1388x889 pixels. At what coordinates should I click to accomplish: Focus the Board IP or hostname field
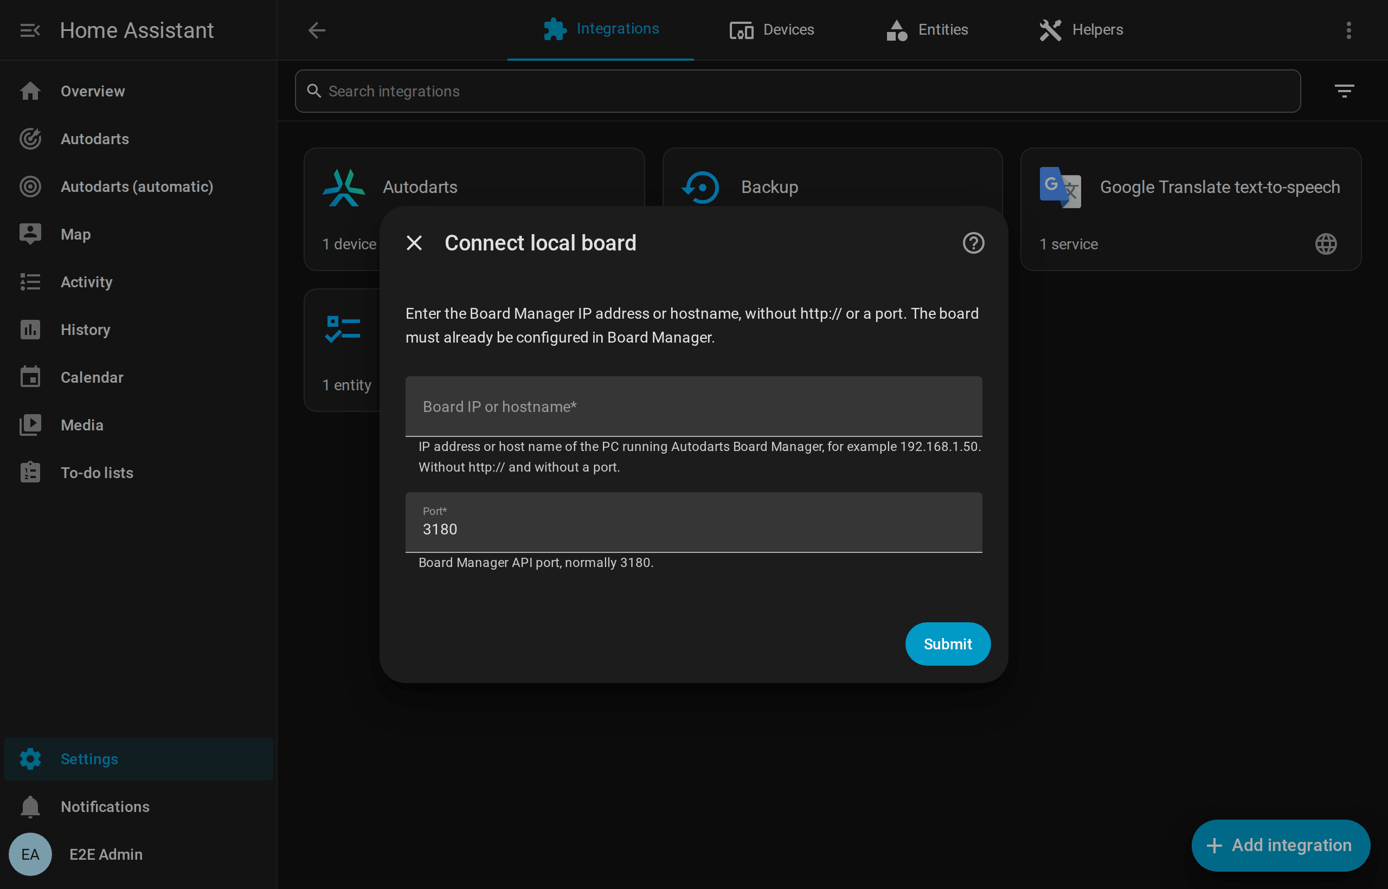tap(693, 407)
